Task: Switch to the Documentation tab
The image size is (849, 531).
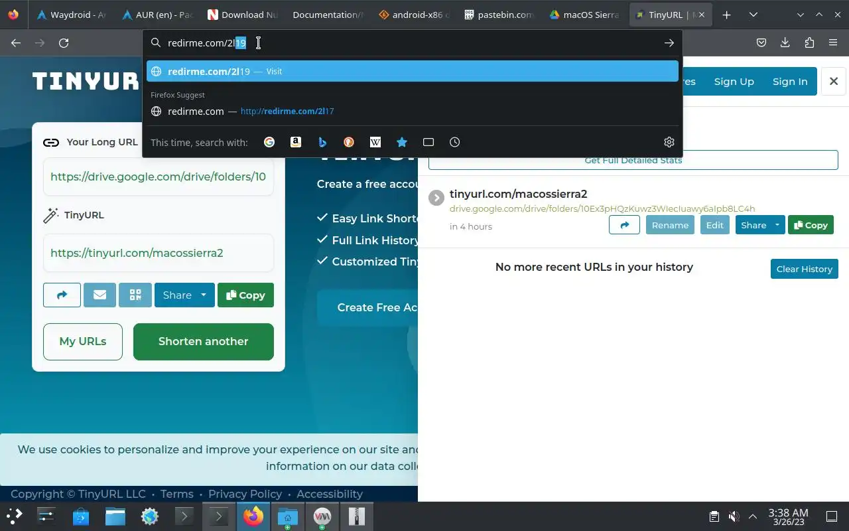Action: [x=327, y=15]
